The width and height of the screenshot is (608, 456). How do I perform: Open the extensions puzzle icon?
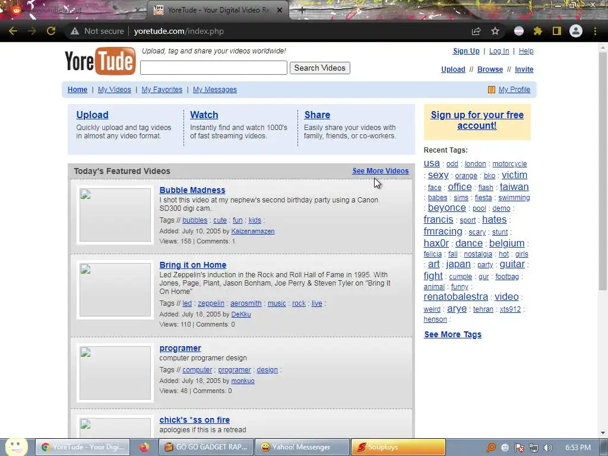click(x=537, y=31)
